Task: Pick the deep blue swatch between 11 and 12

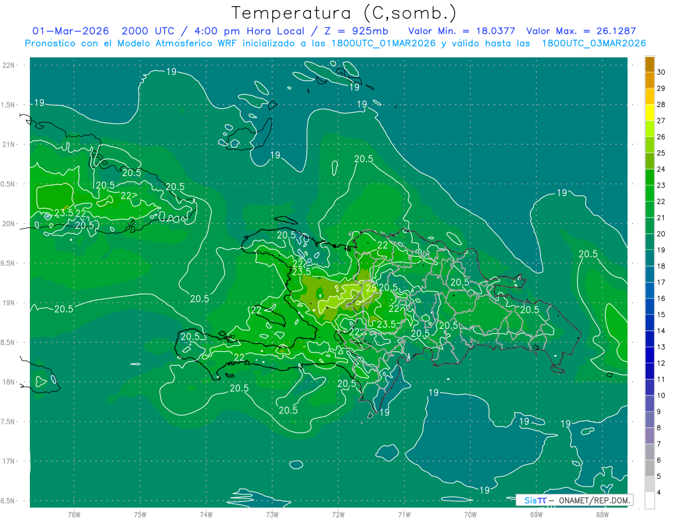Action: (x=650, y=371)
